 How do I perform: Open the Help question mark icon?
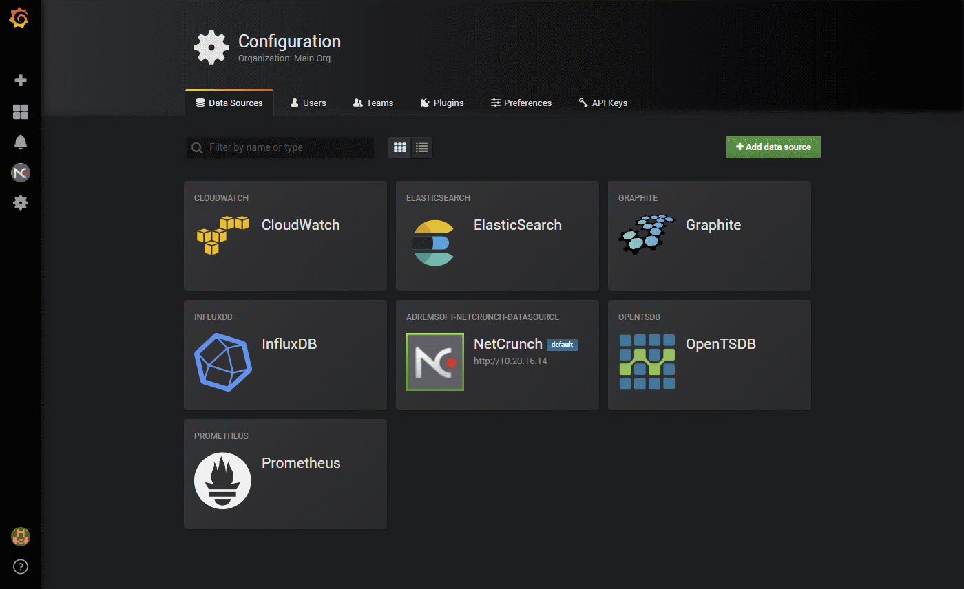click(x=21, y=567)
